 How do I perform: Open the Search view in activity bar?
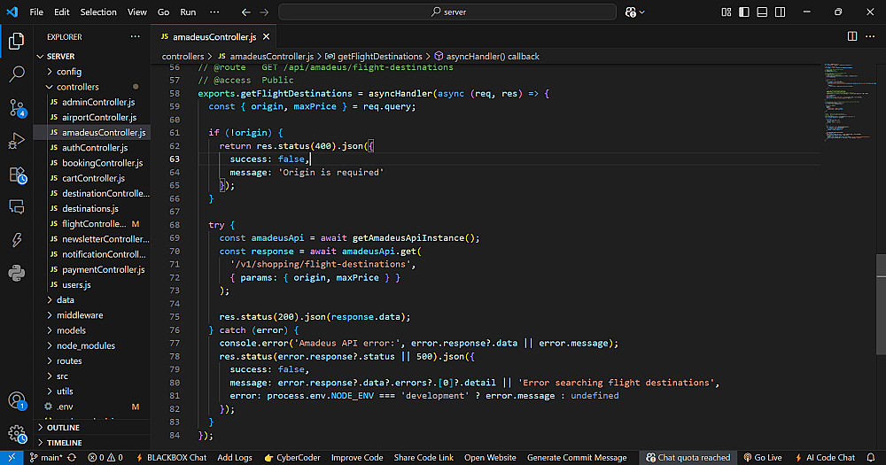tap(16, 74)
